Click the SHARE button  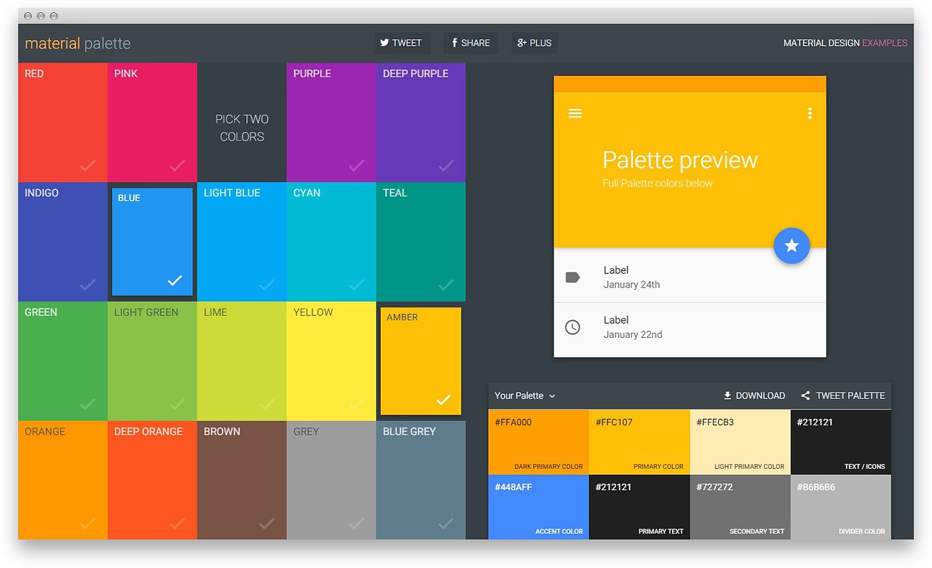[x=470, y=43]
